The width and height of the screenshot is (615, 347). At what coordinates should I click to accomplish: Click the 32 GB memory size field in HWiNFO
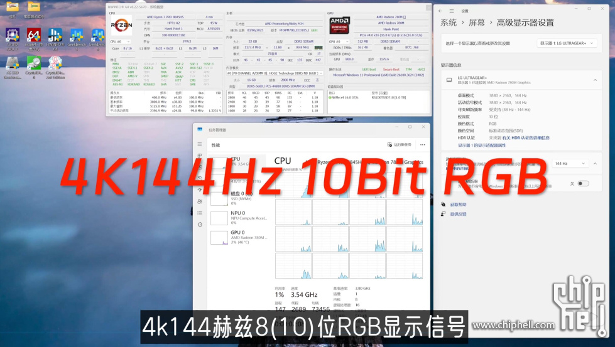(x=253, y=41)
